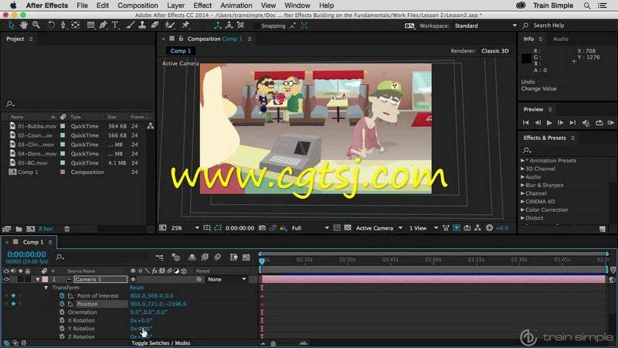The height and width of the screenshot is (348, 618).
Task: Select the Brush tool
Action: pos(130,26)
